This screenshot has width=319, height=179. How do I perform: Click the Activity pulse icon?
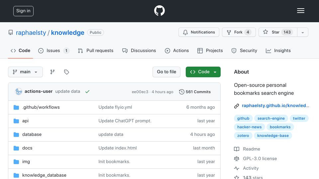click(x=237, y=168)
